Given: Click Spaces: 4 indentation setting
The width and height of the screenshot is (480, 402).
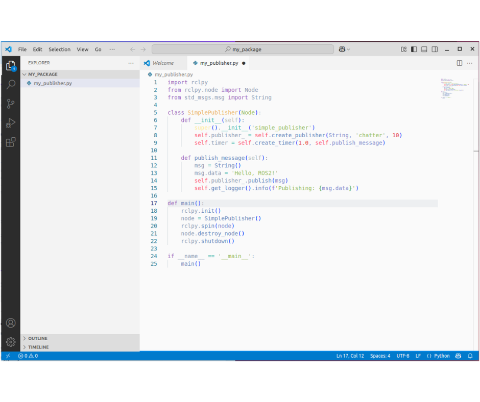Looking at the screenshot, I should pos(380,356).
